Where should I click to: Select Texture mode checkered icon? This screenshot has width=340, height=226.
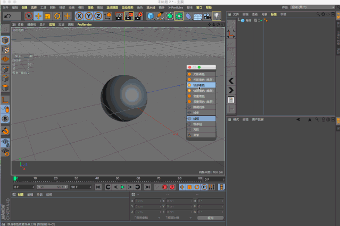click(5, 50)
